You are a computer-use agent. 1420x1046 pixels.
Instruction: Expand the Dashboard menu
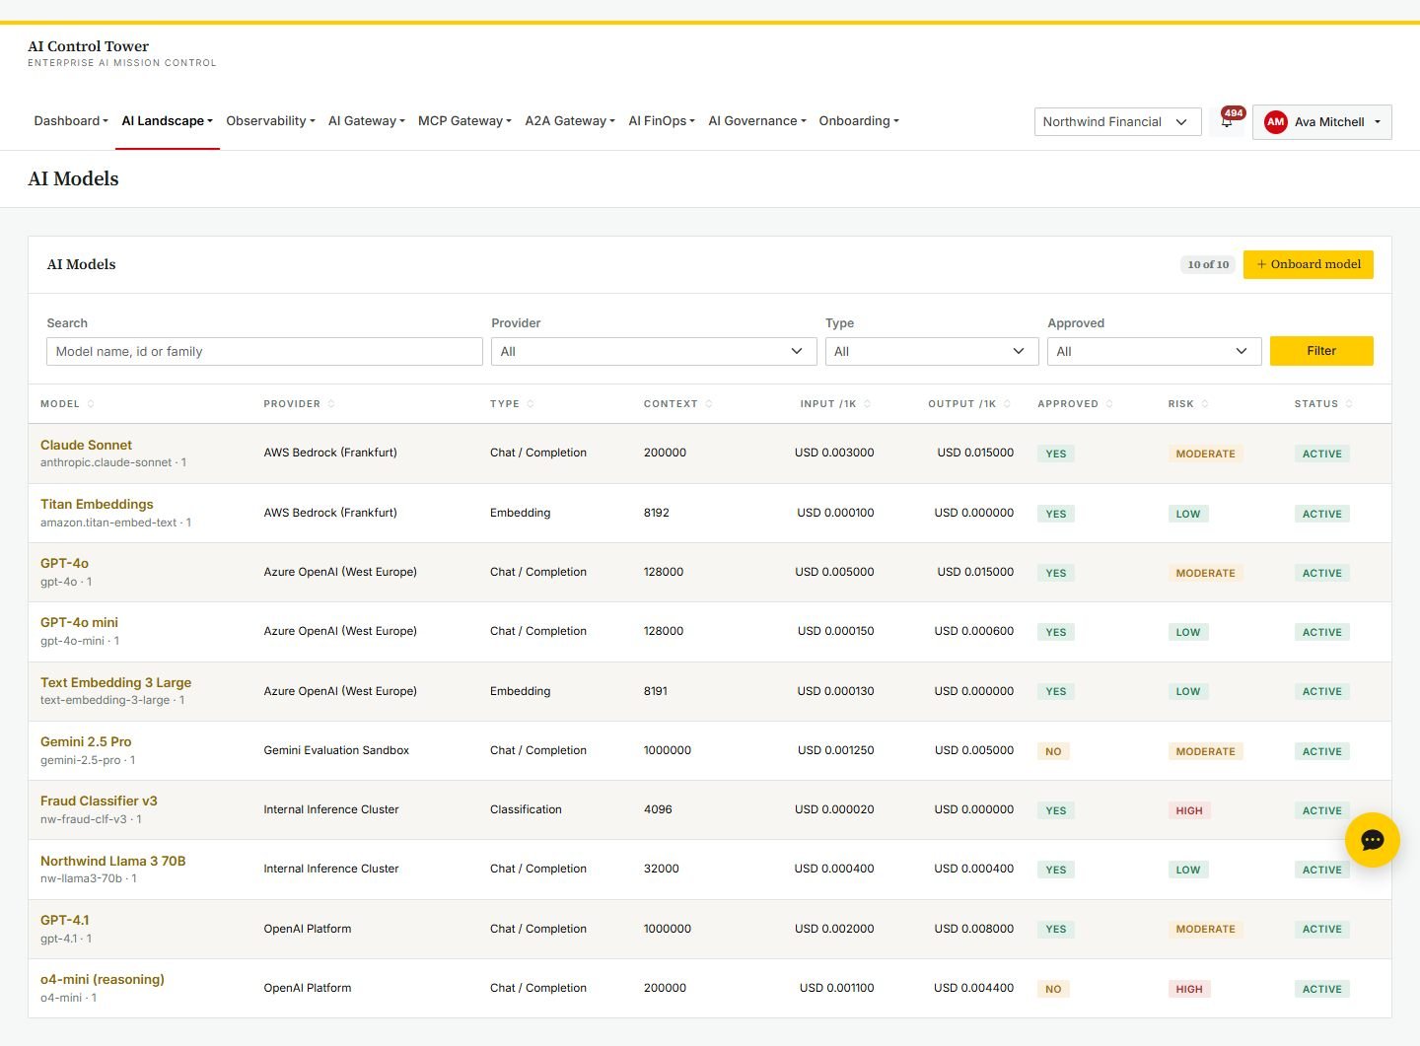pos(71,121)
